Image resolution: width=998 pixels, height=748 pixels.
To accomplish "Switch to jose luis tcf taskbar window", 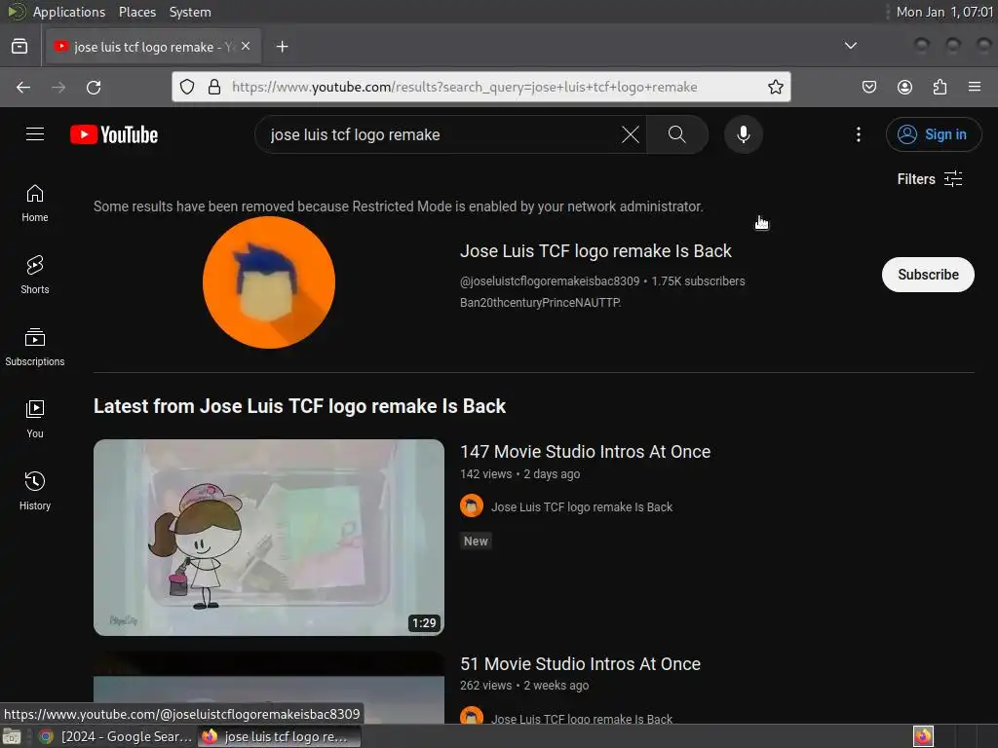I will tap(279, 736).
